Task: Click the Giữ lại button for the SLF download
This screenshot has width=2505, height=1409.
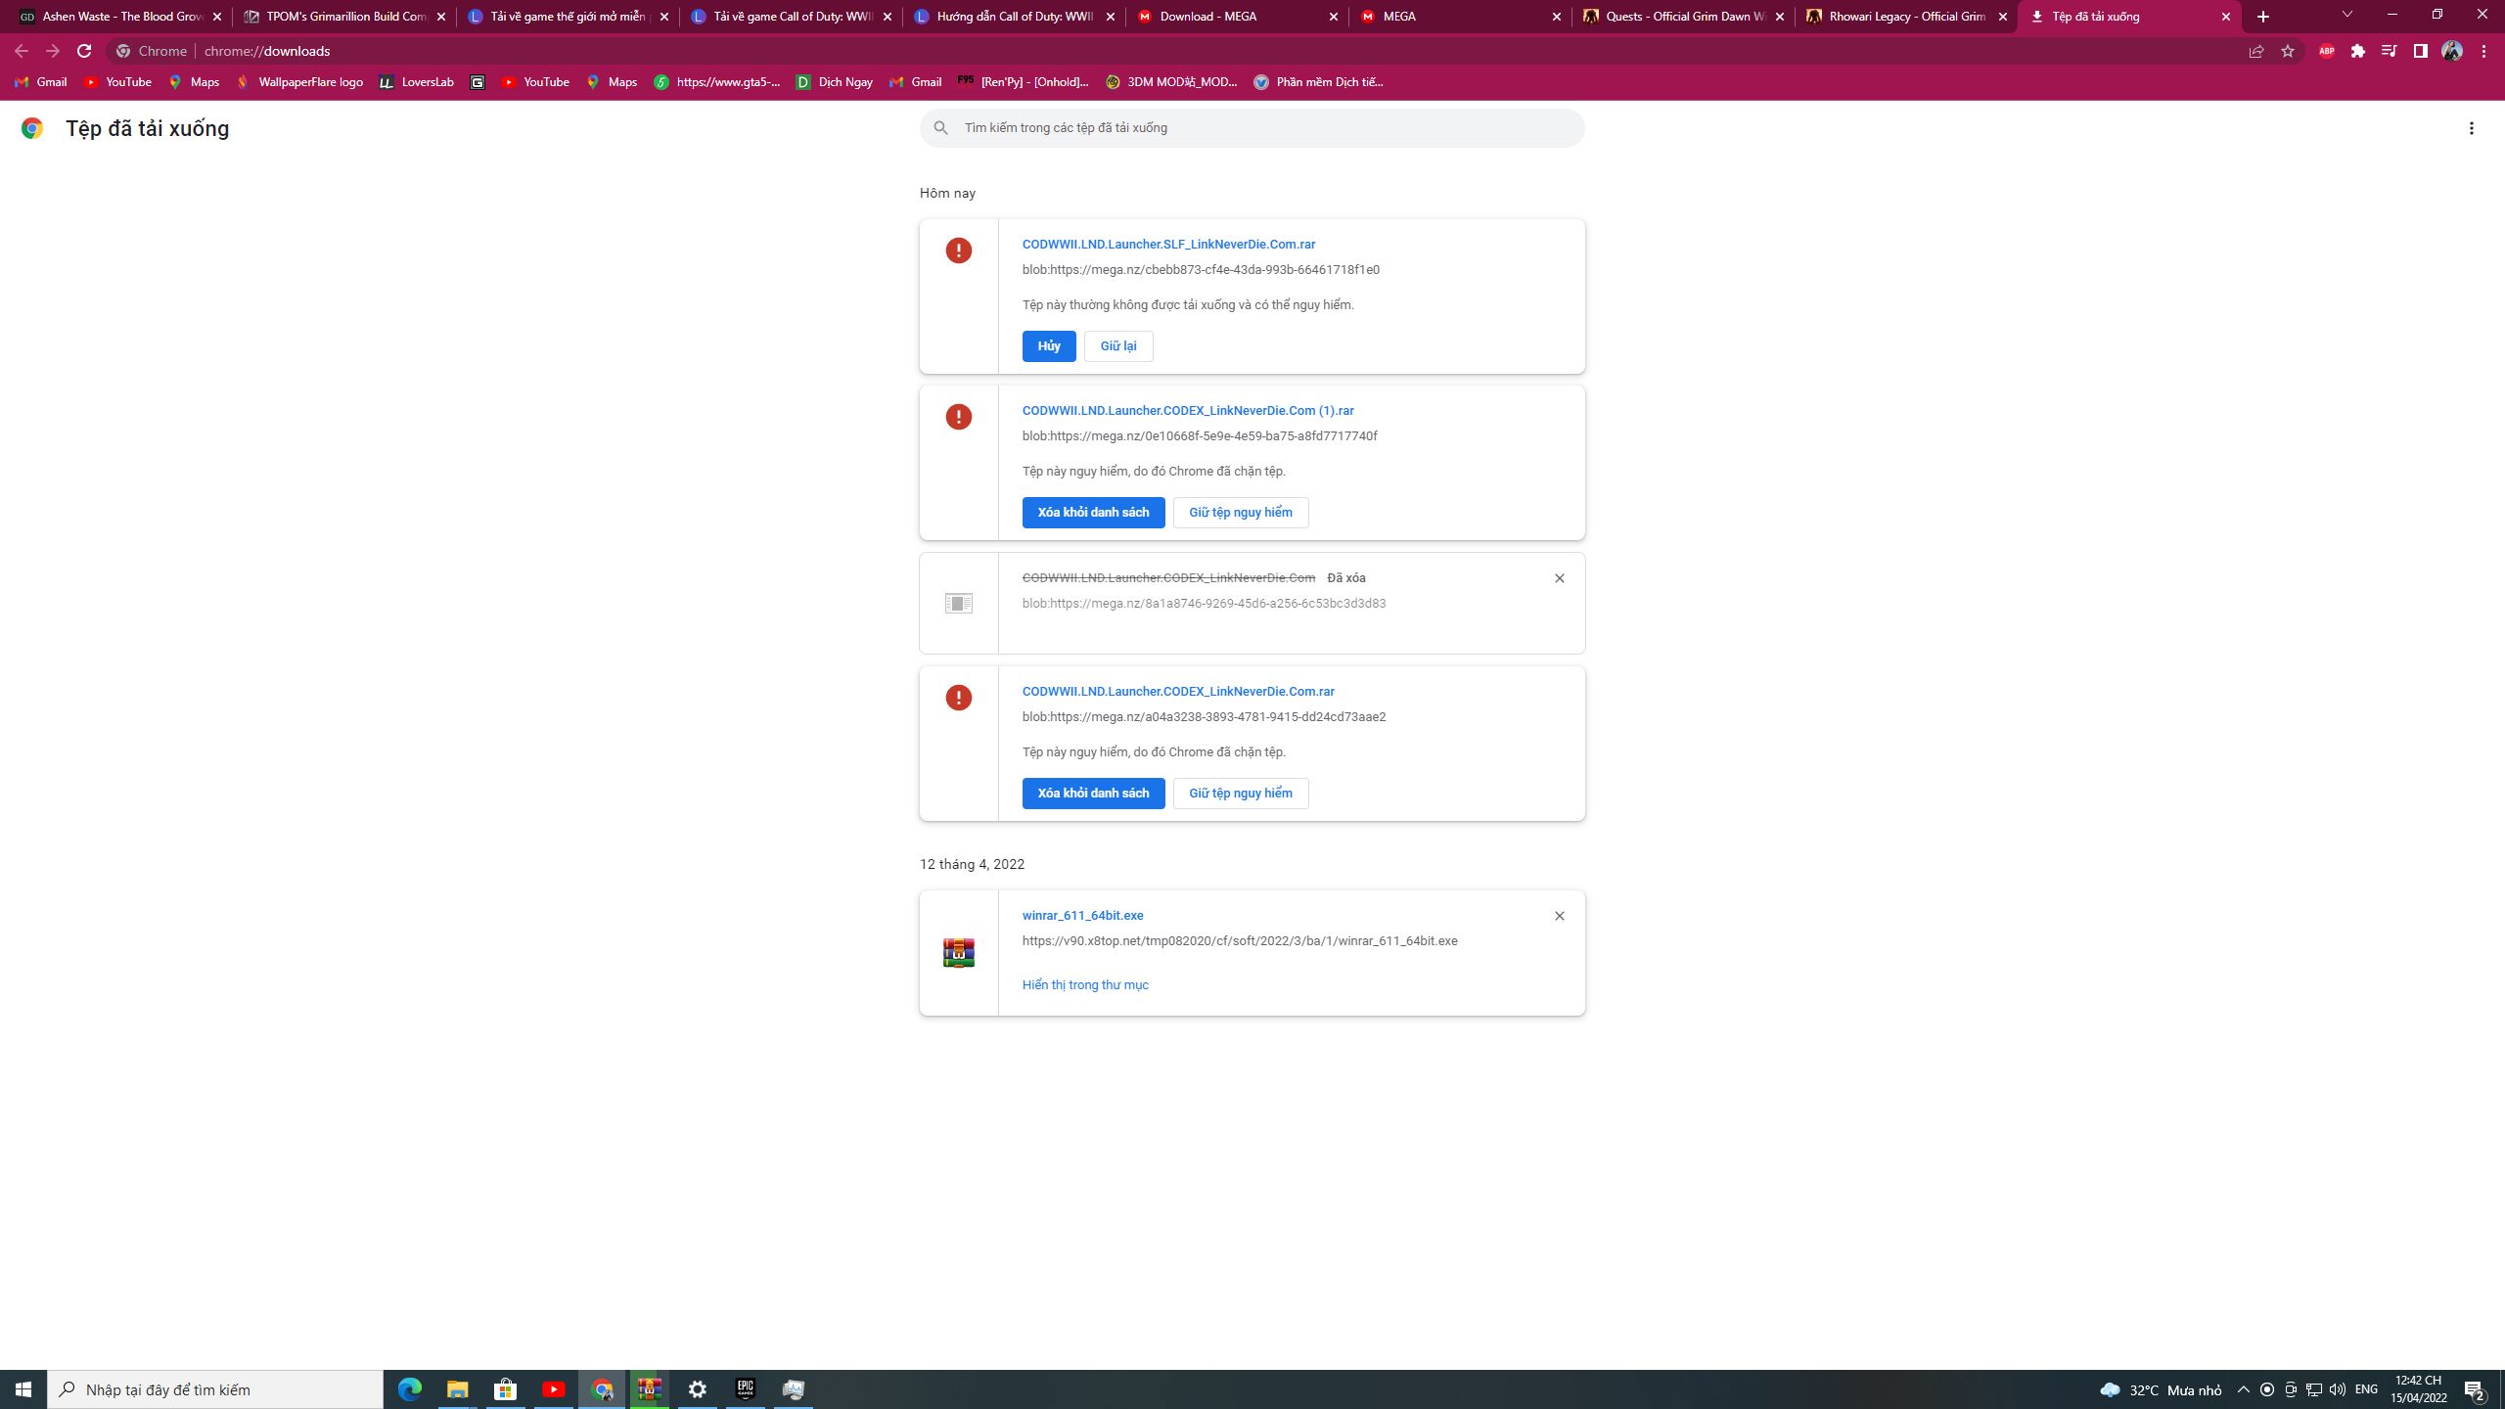Action: pos(1117,345)
